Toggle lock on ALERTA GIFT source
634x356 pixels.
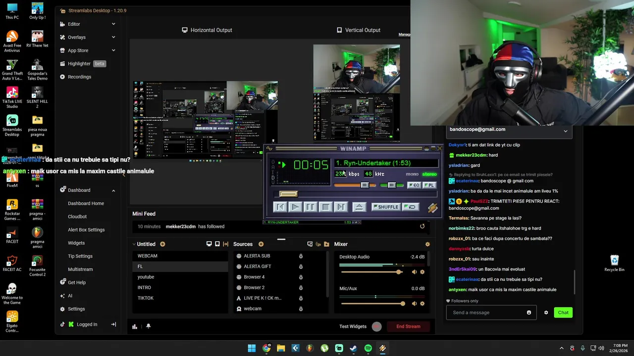click(x=301, y=267)
